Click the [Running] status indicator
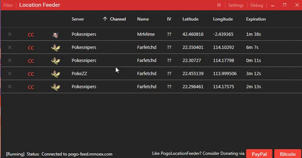The height and width of the screenshot is (158, 302). [15, 154]
